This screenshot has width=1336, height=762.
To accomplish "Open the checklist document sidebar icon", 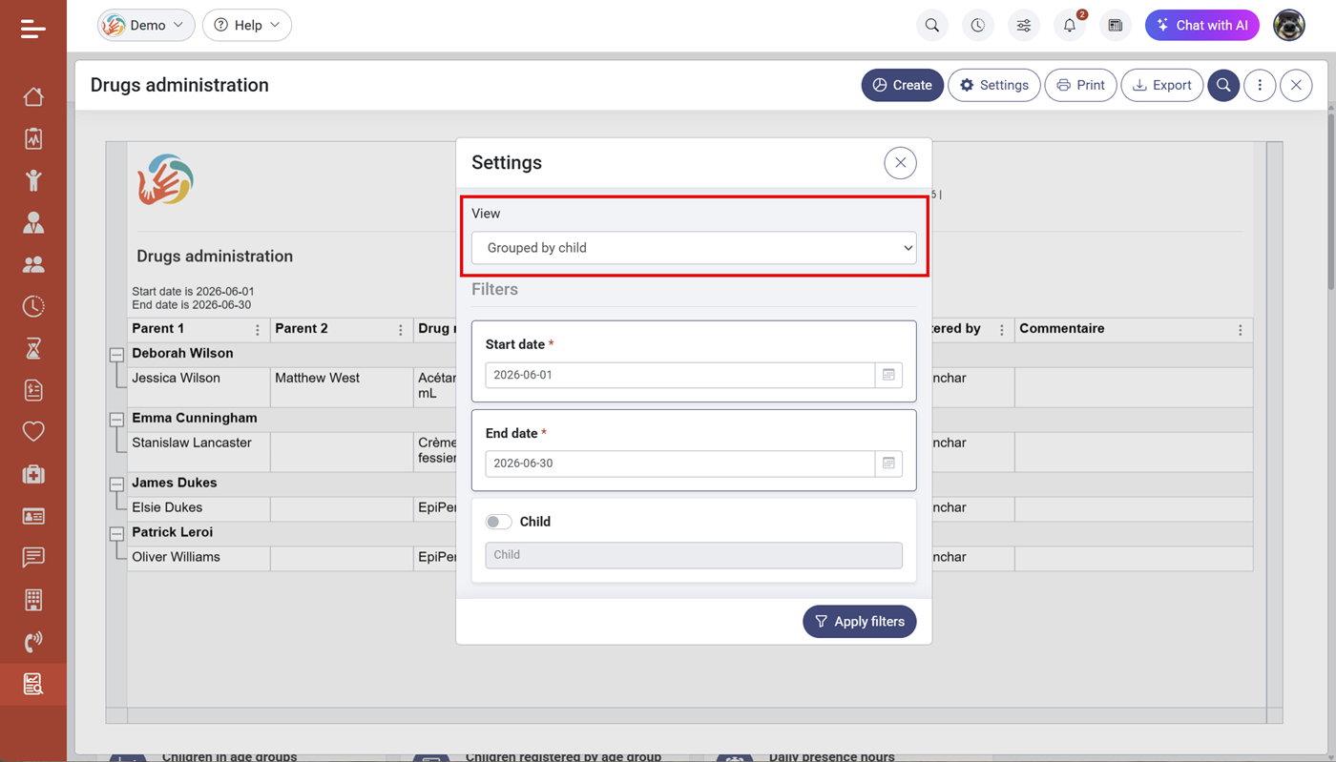I will click(33, 390).
